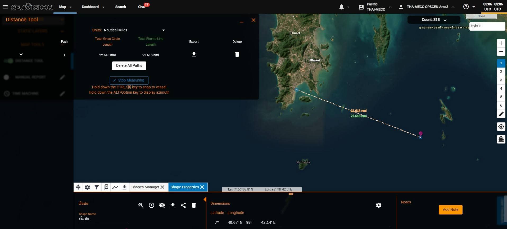The image size is (507, 229).
Task: Expand path 1 row chevron
Action: click(21, 55)
